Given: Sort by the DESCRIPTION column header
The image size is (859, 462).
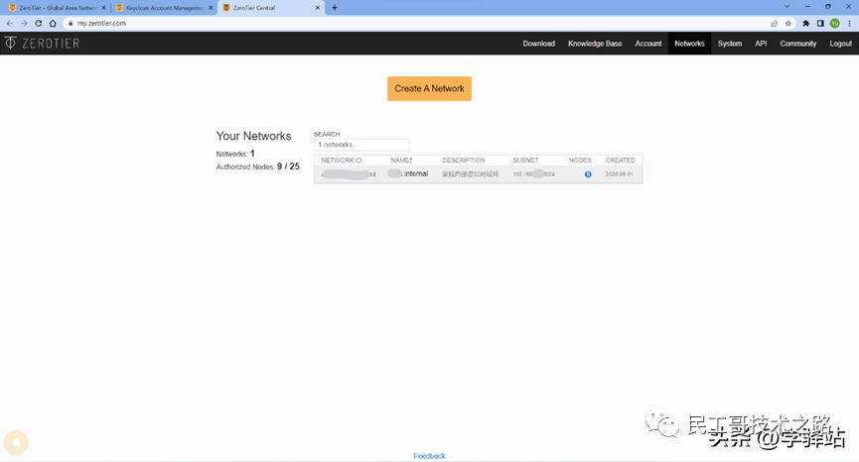Looking at the screenshot, I should (x=464, y=161).
